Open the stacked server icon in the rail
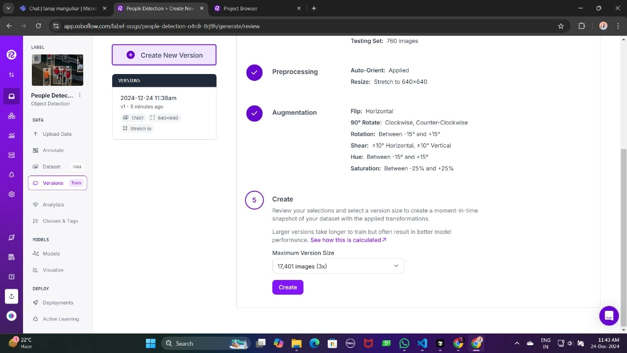Image resolution: width=627 pixels, height=353 pixels. pos(11,155)
